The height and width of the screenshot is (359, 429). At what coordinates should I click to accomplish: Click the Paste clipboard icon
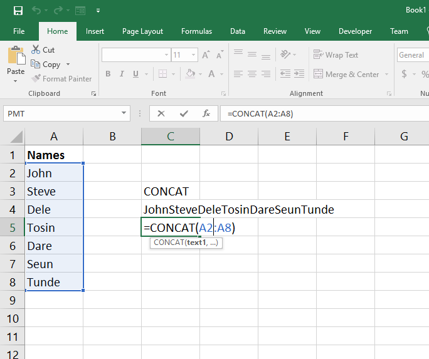pos(16,56)
